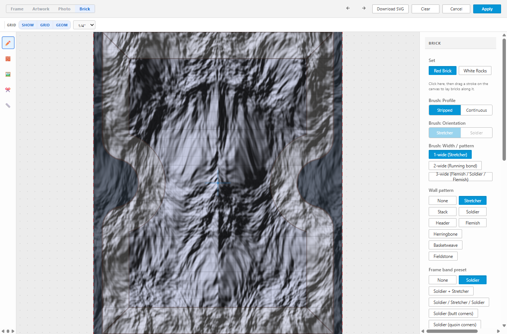Click the Cancel button
This screenshot has width=507, height=334.
(457, 9)
